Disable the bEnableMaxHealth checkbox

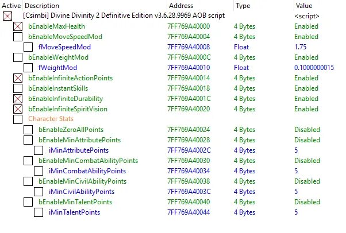(x=18, y=26)
